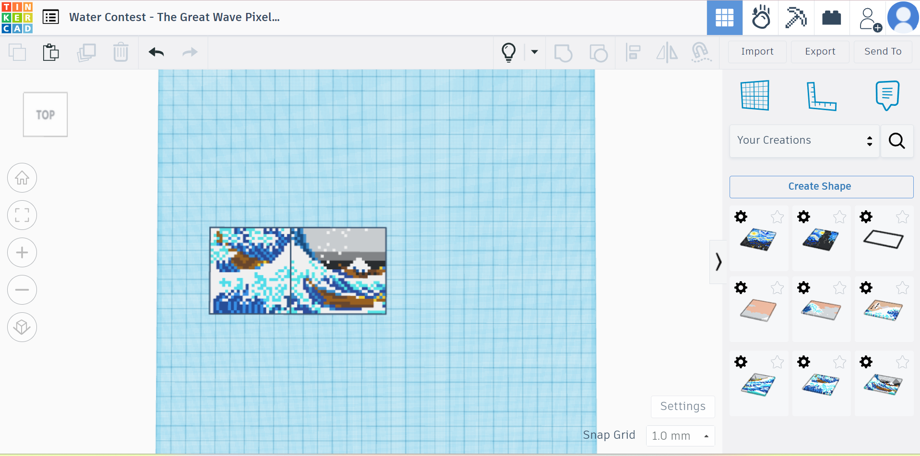Viewport: 920px width, 456px height.
Task: Open the Your Creations dropdown
Action: point(803,140)
